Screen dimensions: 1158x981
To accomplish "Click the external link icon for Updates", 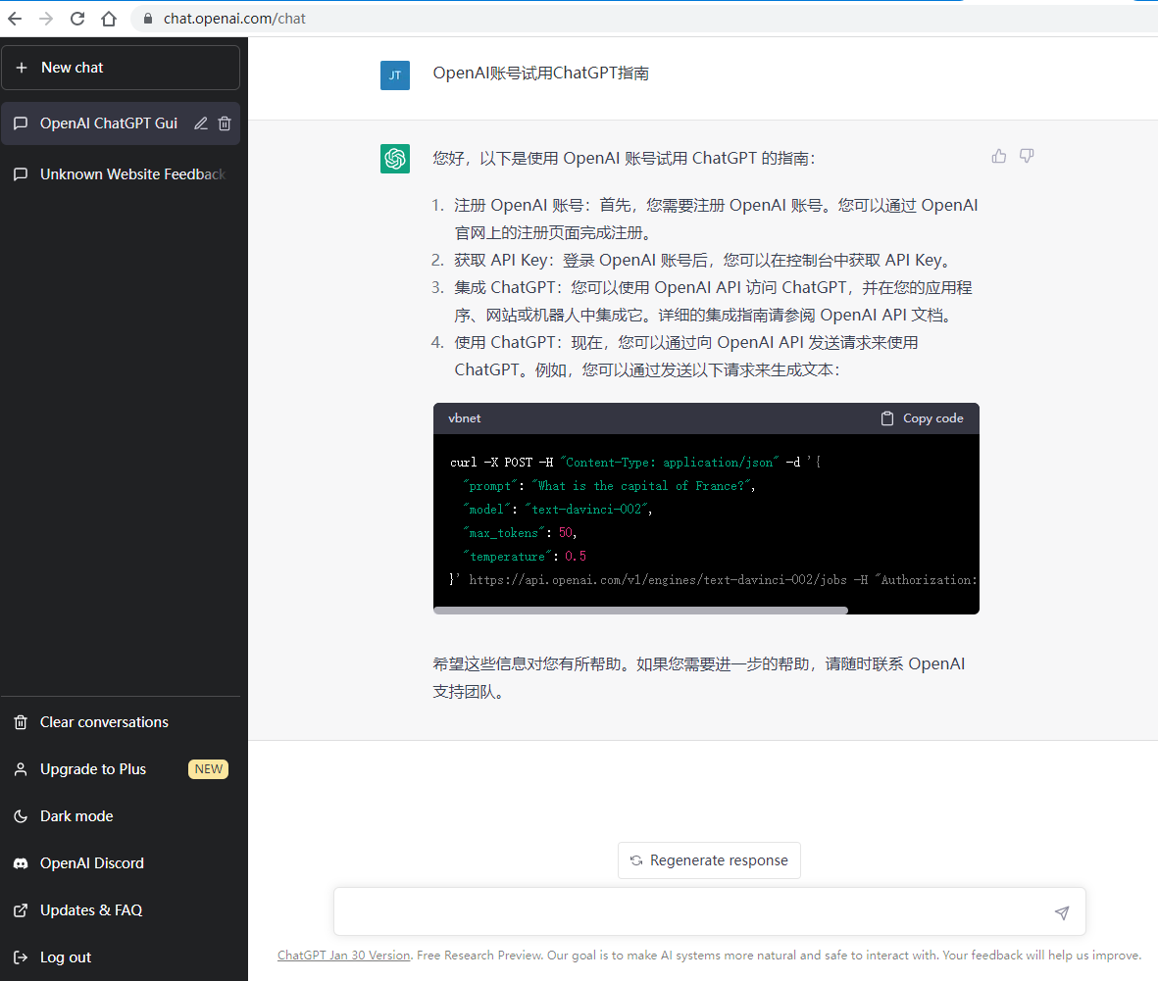I will pos(21,910).
